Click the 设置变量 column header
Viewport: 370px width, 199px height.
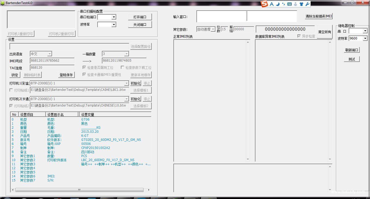[115, 115]
